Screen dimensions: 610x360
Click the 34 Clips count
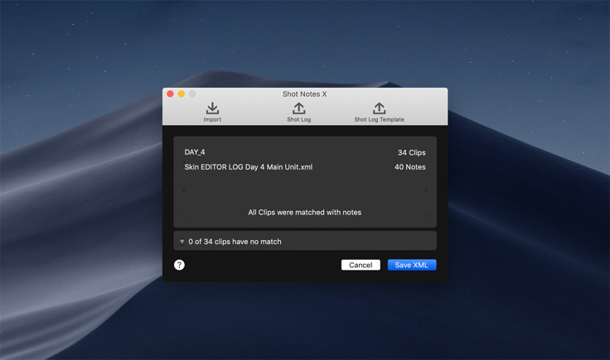tap(412, 152)
